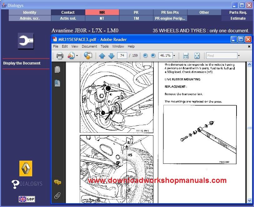Minimize the Adobe Reader window

click(234, 39)
